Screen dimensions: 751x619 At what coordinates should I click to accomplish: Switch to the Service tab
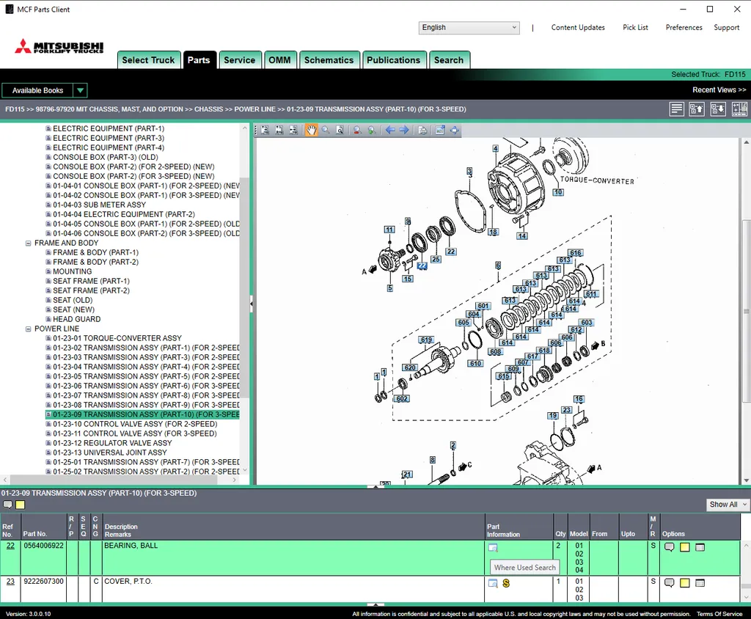coord(240,60)
